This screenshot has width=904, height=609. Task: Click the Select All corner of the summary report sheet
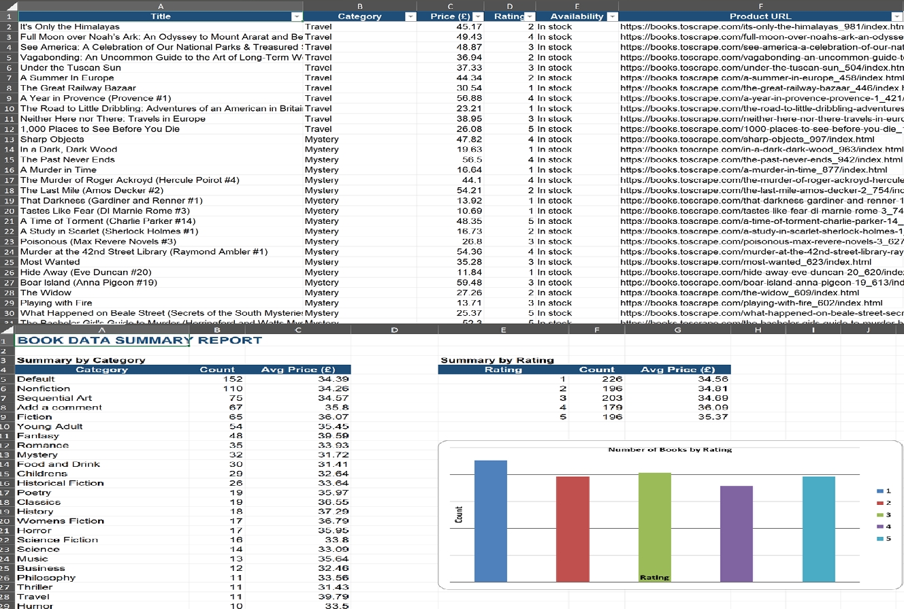[7, 330]
